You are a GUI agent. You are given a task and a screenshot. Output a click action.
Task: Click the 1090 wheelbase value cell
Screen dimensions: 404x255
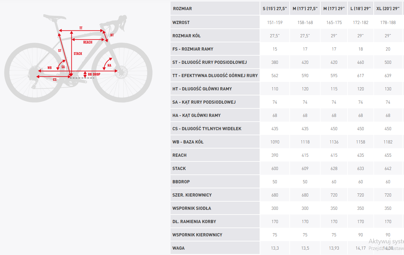(x=275, y=142)
